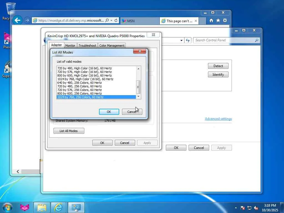Click OK in adapter Properties dialog
The image size is (284, 213).
tap(102, 143)
